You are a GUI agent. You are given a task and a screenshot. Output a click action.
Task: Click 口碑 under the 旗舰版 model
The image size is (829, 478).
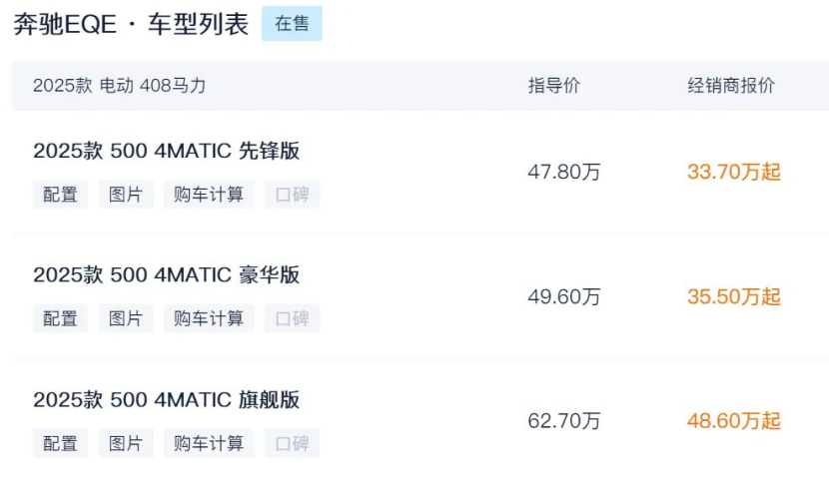292,443
